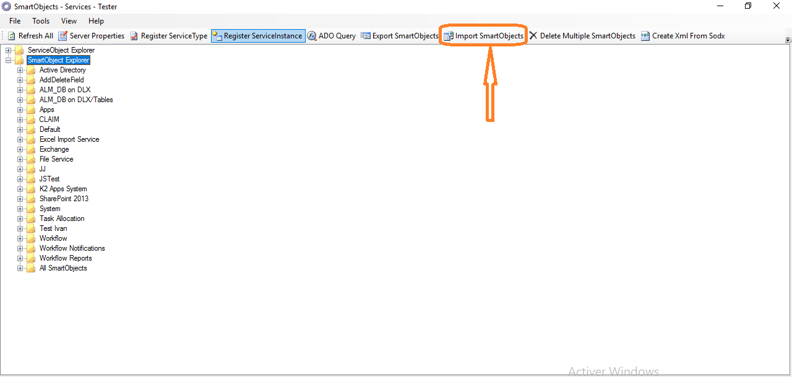Collapse the SmartObject Explorer node
Image resolution: width=792 pixels, height=377 pixels.
(8, 60)
